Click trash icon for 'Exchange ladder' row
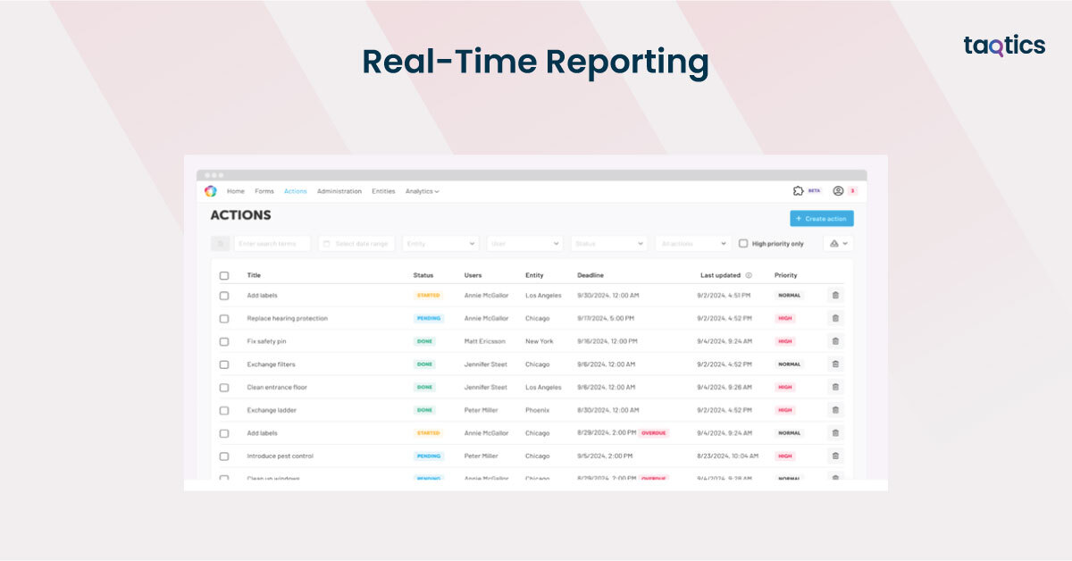The width and height of the screenshot is (1072, 561). [x=835, y=410]
